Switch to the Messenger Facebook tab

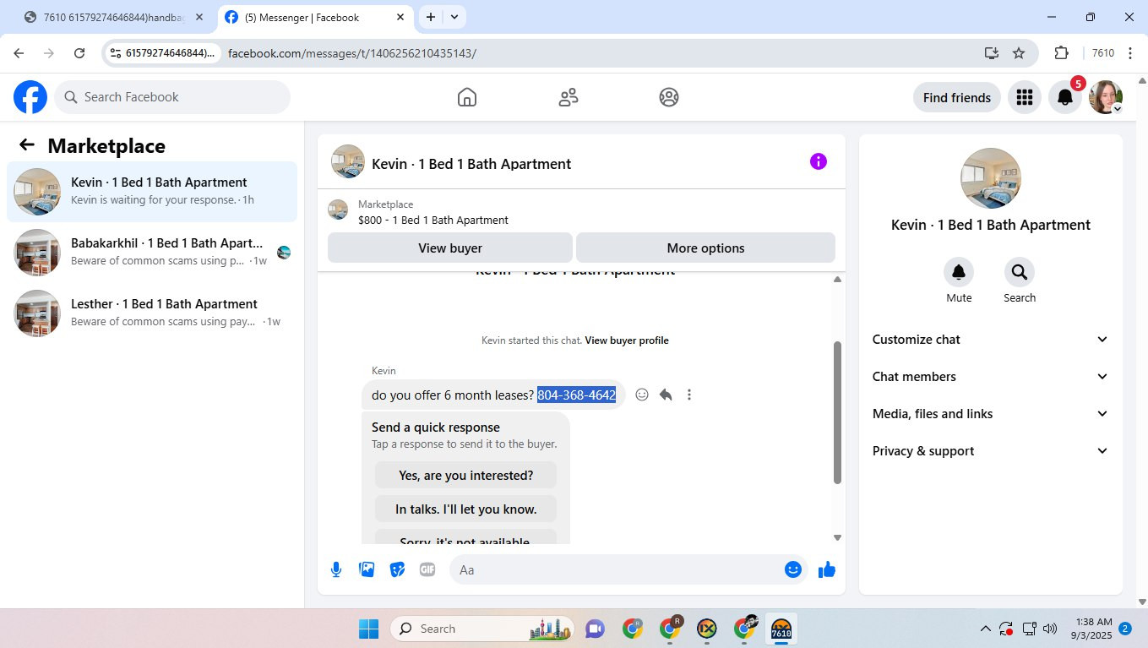click(x=316, y=17)
